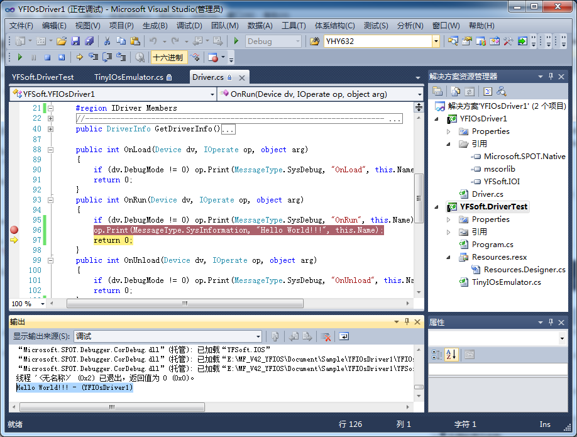The width and height of the screenshot is (577, 437).
Task: Toggle auto-hide pin on Output panel
Action: coord(407,322)
